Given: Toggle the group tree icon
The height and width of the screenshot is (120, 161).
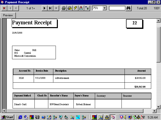Looking at the screenshot, I should (87, 8).
